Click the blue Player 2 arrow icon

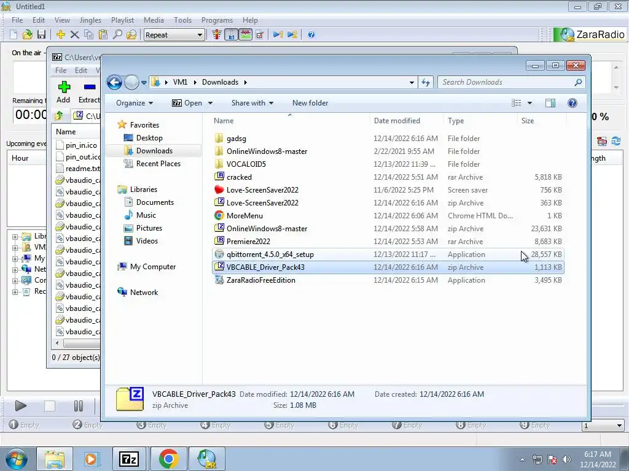292,35
